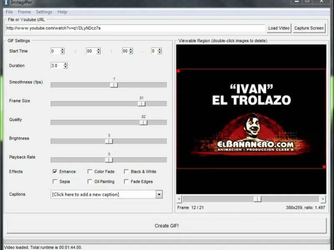The image size is (334, 250).
Task: Uncheck the Enhance effect checkbox
Action: [55, 172]
